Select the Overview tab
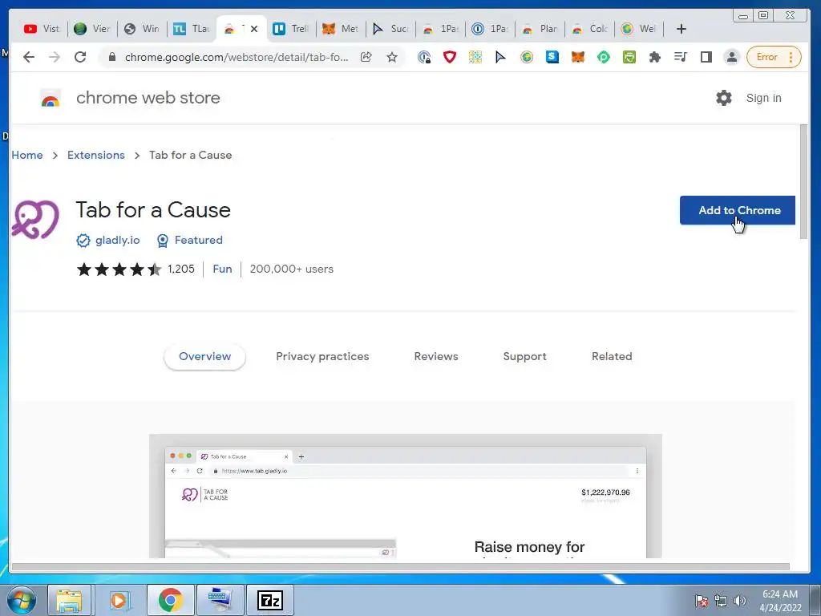The width and height of the screenshot is (821, 616). tap(204, 356)
